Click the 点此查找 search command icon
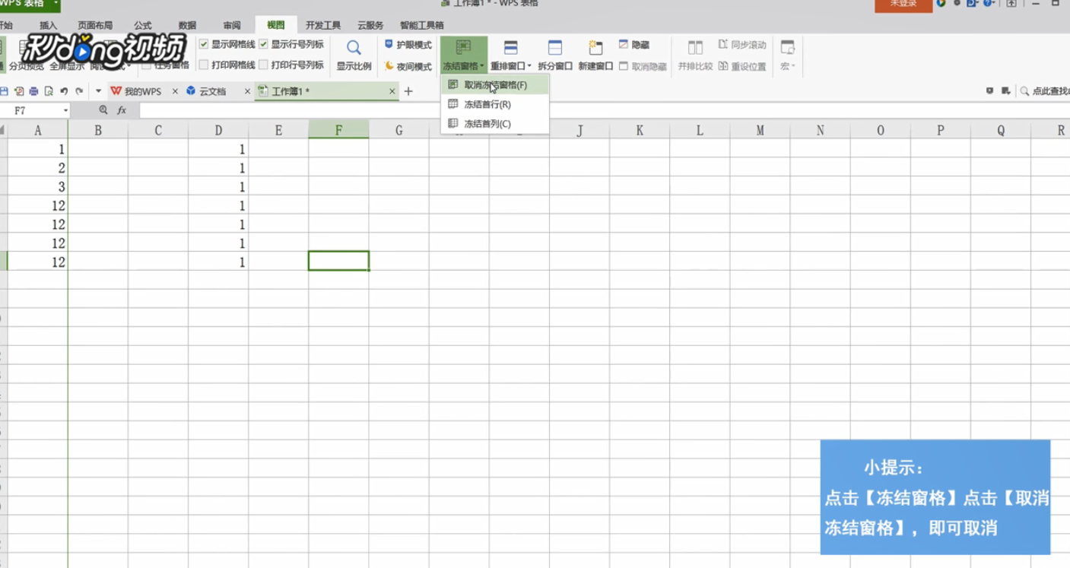 1024,91
